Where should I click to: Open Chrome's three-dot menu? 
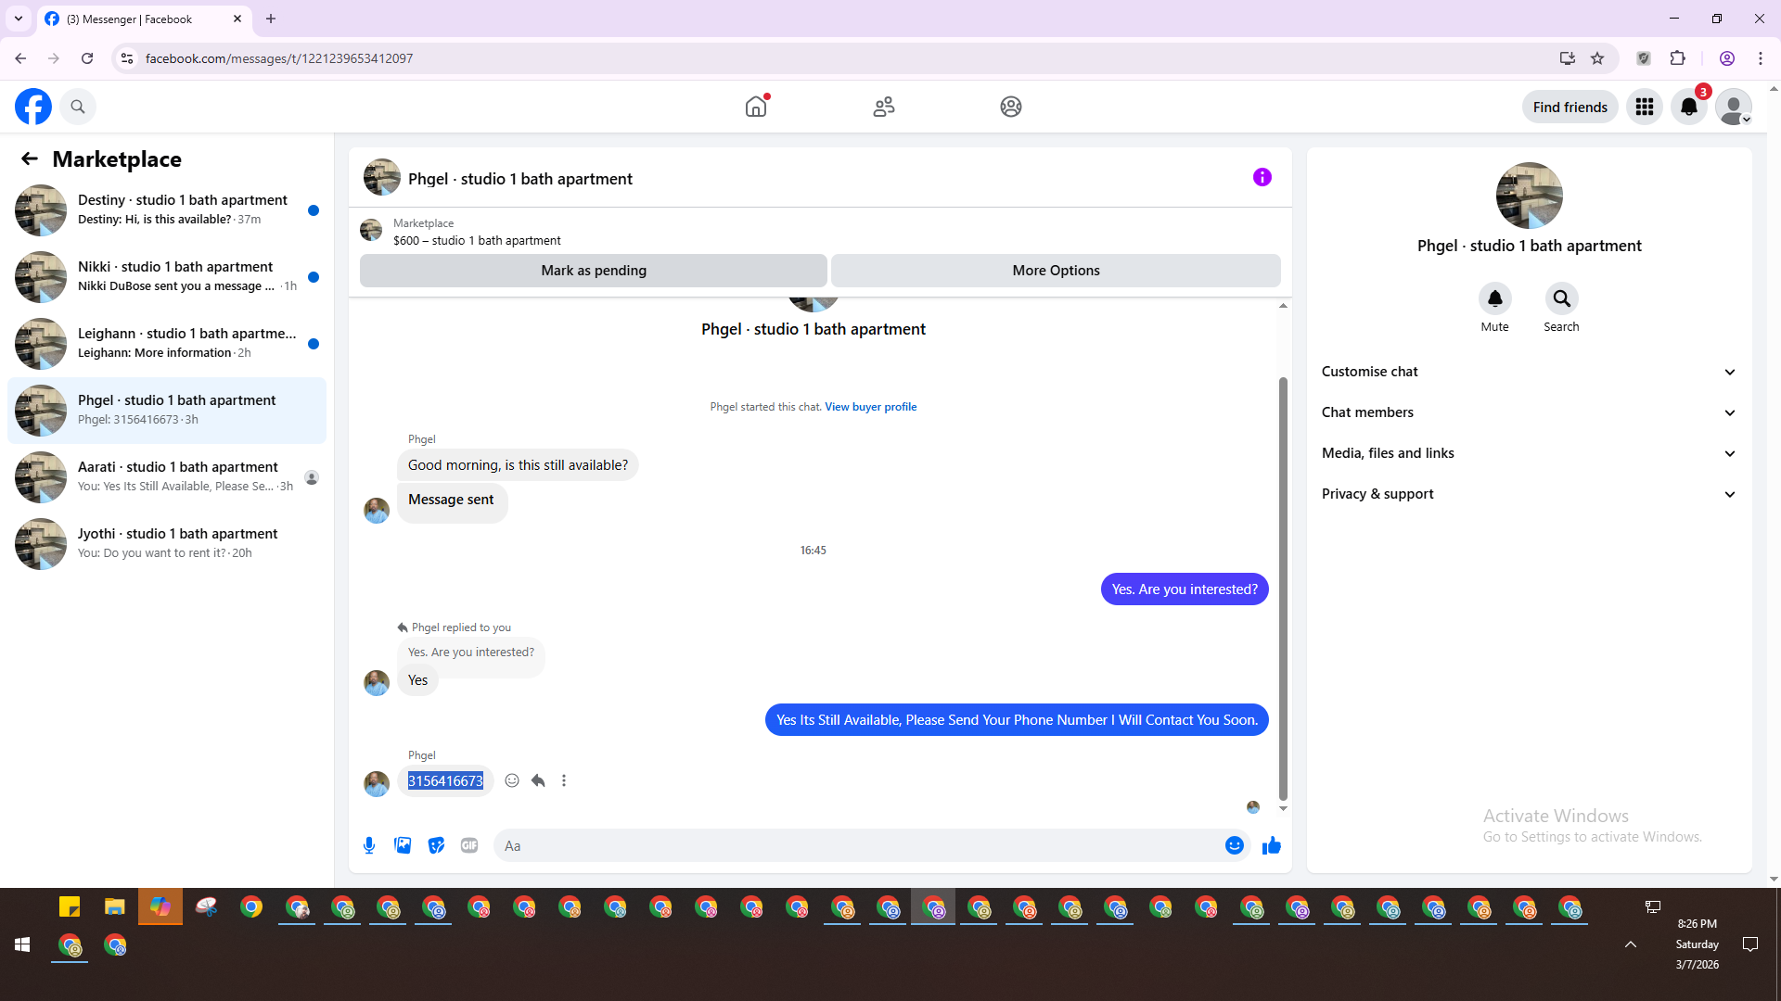pos(1761,58)
